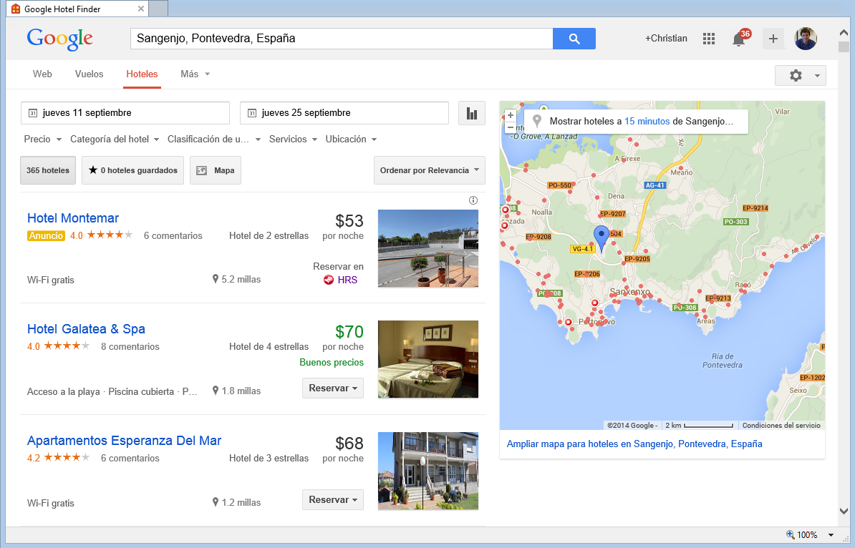Click calendar icon in check-out date field

[252, 113]
